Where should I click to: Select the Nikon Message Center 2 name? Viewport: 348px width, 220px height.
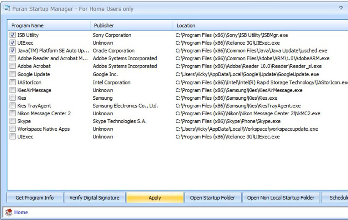pyautogui.click(x=44, y=113)
